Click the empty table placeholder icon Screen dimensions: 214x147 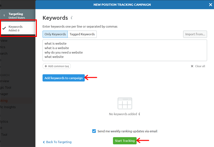point(125,103)
